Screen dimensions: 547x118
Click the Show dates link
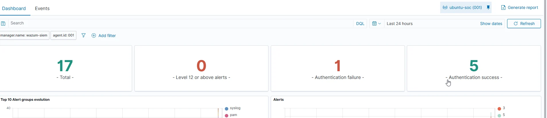click(491, 24)
